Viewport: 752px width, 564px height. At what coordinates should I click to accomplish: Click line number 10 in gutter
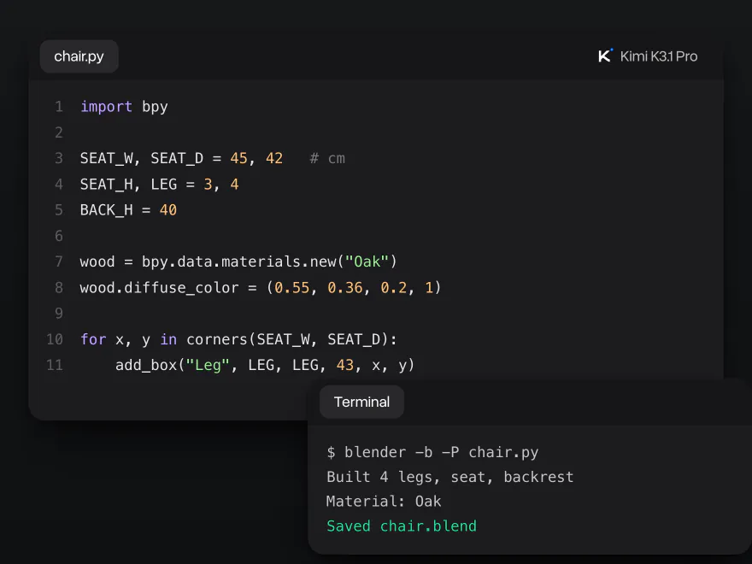pos(55,339)
